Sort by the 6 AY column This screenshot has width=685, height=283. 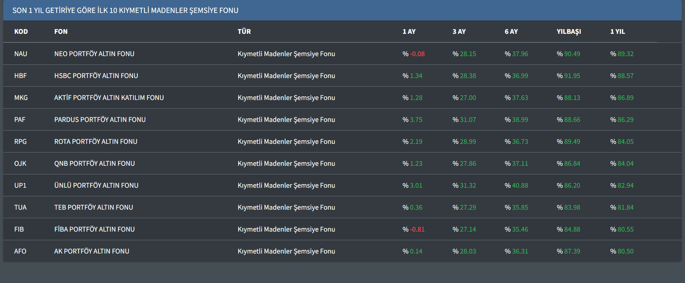tap(511, 32)
